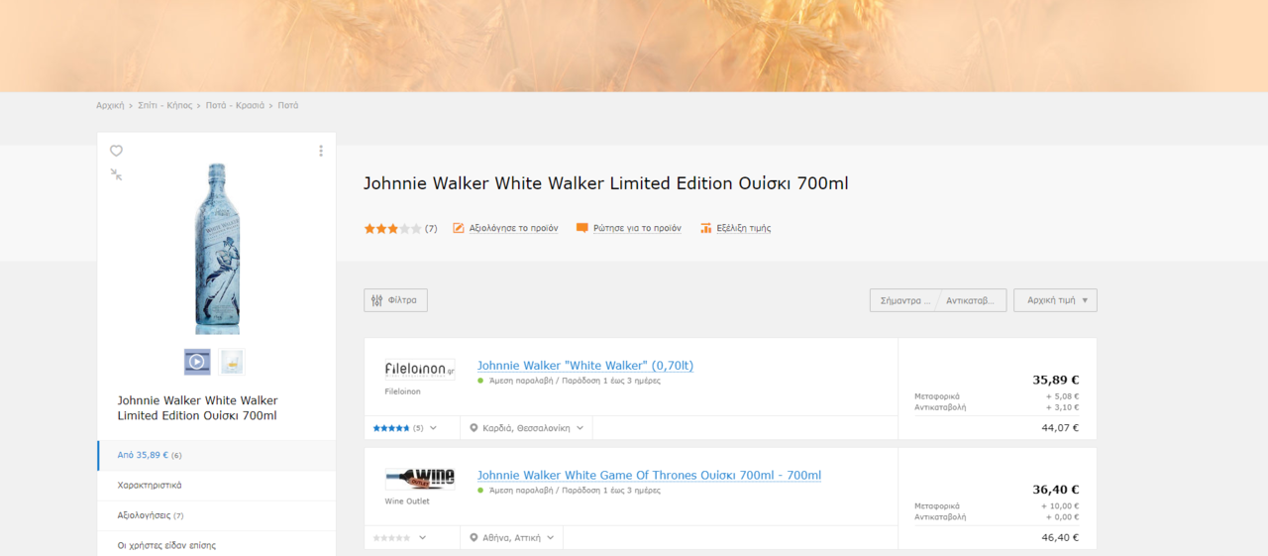This screenshot has width=1268, height=556.
Task: Open Ρώτησε για το προϊόν link
Action: tap(637, 228)
